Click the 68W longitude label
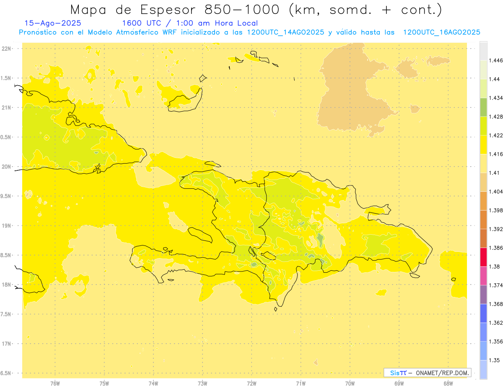503x389 pixels. point(448,383)
